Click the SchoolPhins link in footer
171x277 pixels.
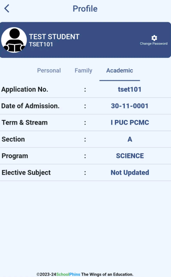(x=68, y=274)
